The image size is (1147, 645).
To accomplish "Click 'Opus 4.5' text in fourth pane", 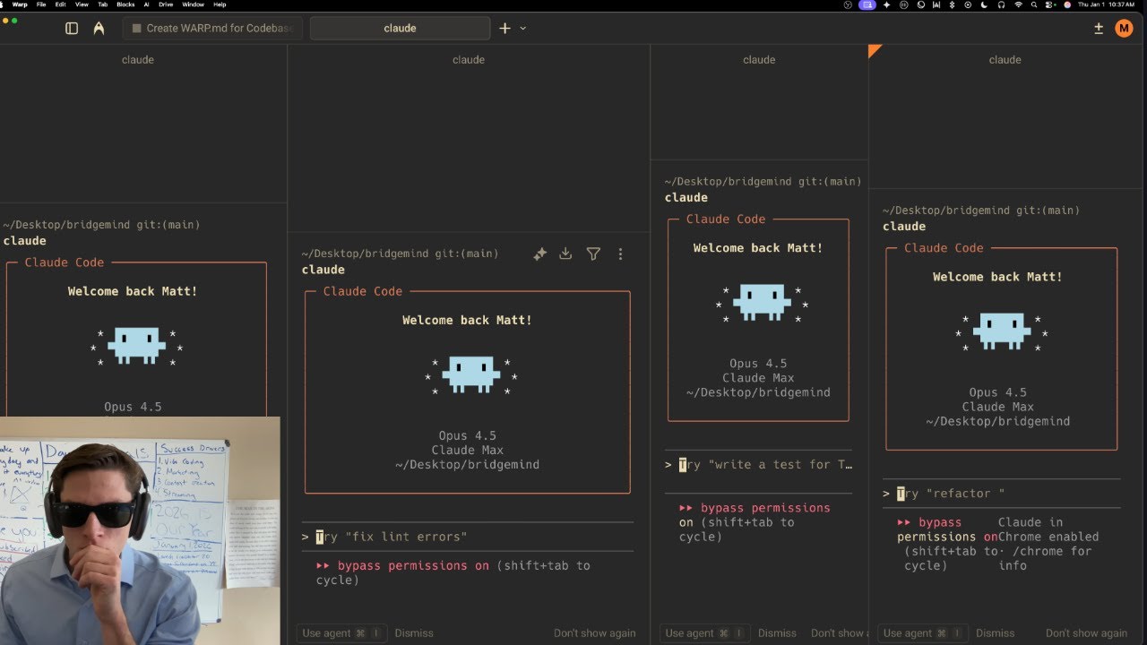I will [x=997, y=392].
